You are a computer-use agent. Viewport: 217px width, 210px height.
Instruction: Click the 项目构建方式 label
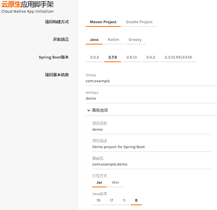click(57, 22)
